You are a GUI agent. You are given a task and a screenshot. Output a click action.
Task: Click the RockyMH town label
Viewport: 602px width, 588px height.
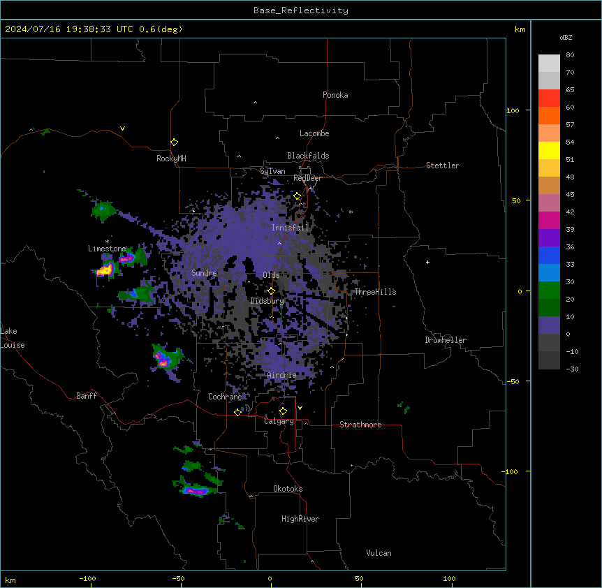click(171, 158)
